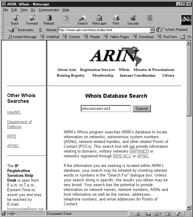Expand the Netsite URL history dropdown
The width and height of the screenshot is (193, 217).
click(152, 30)
